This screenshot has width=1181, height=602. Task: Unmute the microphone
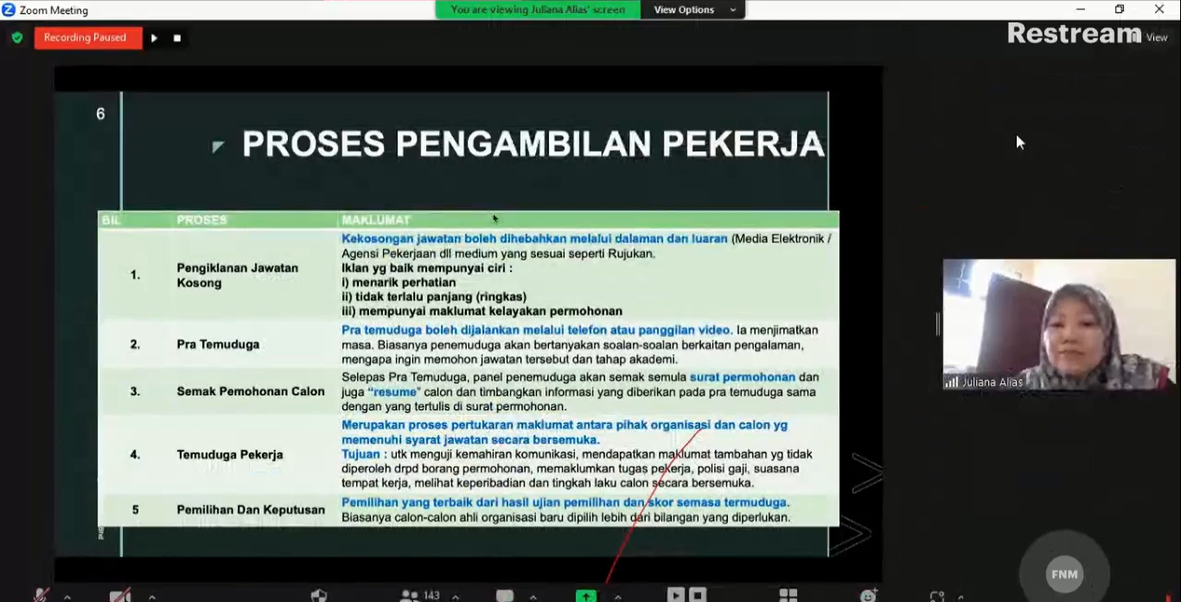41,595
